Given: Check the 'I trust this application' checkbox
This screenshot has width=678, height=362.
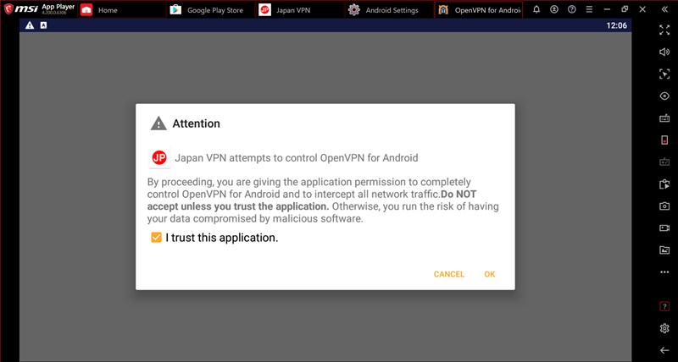Looking at the screenshot, I should pyautogui.click(x=156, y=238).
